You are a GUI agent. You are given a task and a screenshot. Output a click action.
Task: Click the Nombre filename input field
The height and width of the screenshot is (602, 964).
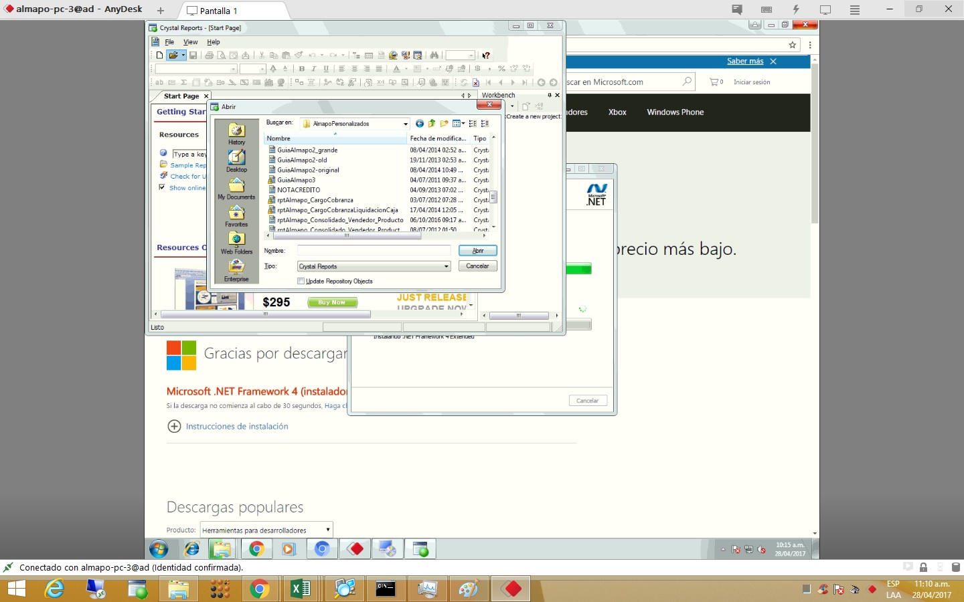(x=374, y=251)
